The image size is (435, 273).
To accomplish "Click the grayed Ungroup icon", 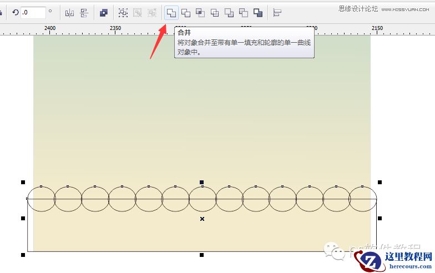I will tap(138, 13).
